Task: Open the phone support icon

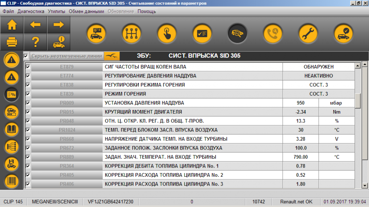Action: pos(273,34)
